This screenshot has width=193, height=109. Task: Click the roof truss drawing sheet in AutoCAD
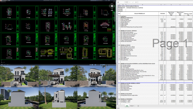[106, 26]
